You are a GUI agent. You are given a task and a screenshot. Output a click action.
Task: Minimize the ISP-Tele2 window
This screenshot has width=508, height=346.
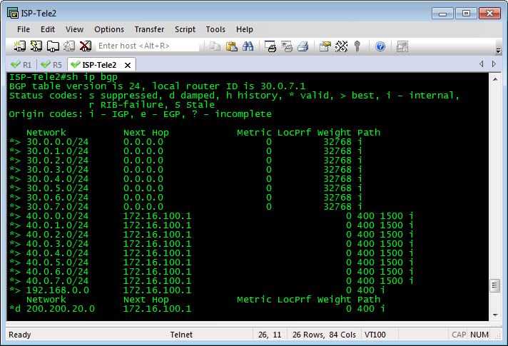click(442, 14)
